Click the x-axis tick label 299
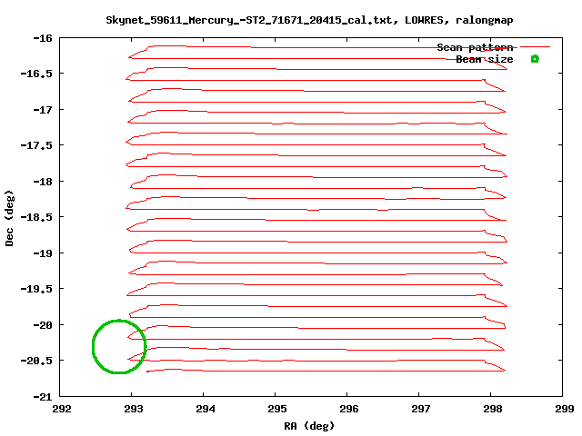Viewport: 582px width, 436px height. (x=565, y=409)
